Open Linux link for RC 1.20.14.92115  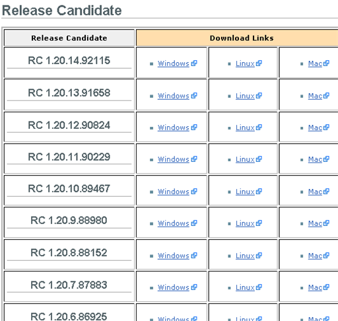point(245,63)
